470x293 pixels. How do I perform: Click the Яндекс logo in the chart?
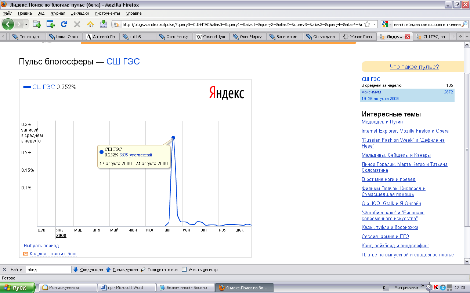pos(227,93)
